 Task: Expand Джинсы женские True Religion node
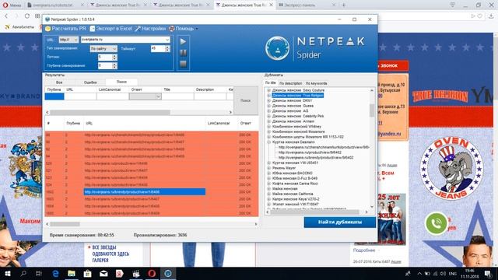click(268, 95)
